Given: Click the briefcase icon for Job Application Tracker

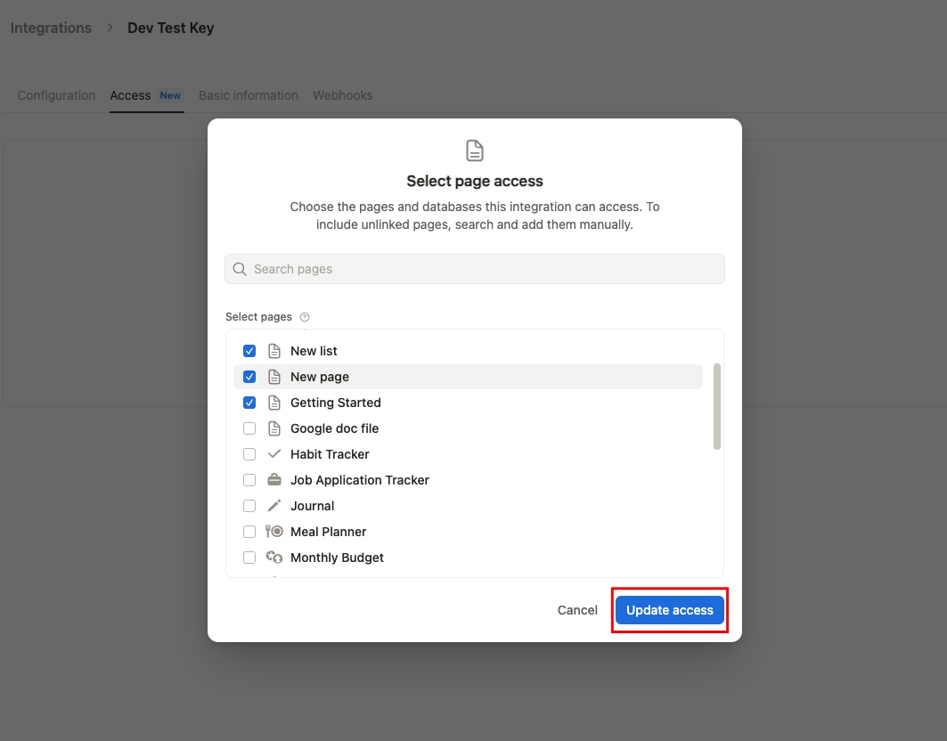Looking at the screenshot, I should click(273, 479).
